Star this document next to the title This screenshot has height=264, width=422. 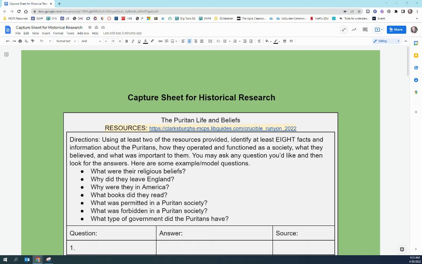tap(90, 27)
